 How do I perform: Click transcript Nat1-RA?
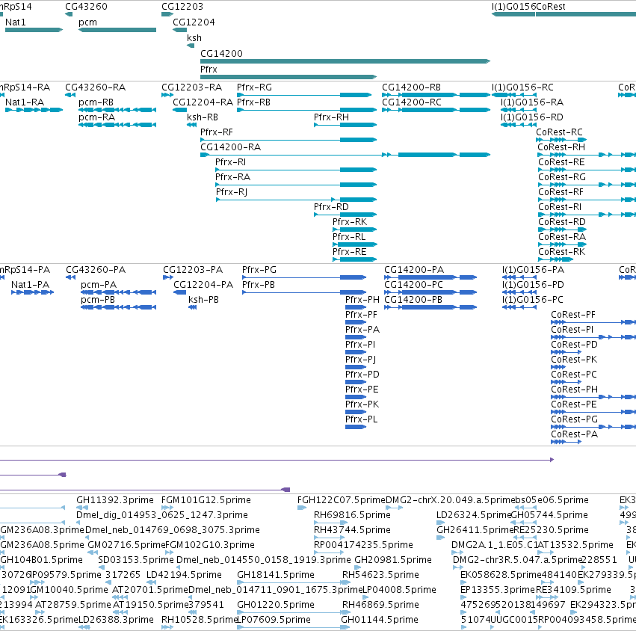(x=34, y=110)
